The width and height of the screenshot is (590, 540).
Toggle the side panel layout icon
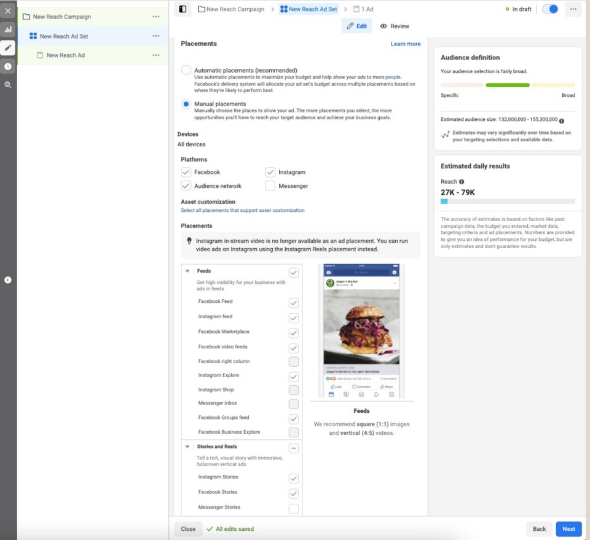[x=183, y=9]
